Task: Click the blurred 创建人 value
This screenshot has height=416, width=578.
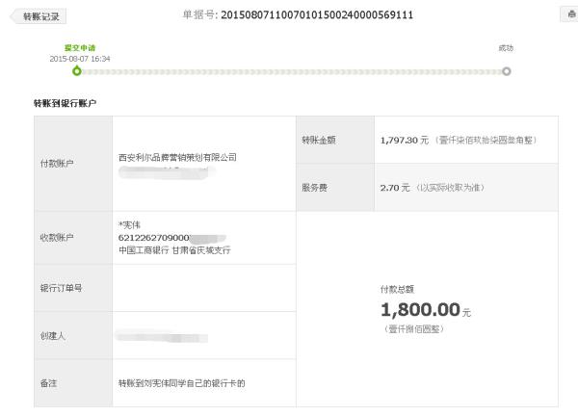Action: click(x=162, y=336)
